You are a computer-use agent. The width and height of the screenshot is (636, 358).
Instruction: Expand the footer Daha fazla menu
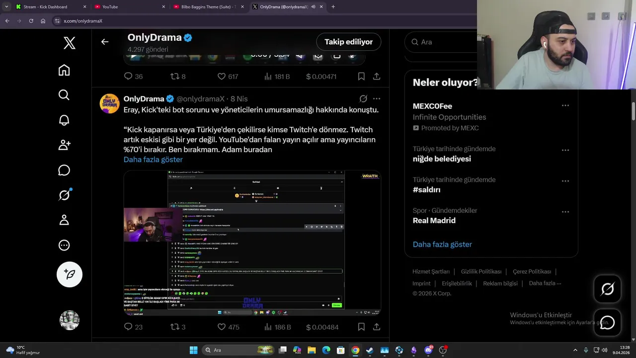click(545, 283)
